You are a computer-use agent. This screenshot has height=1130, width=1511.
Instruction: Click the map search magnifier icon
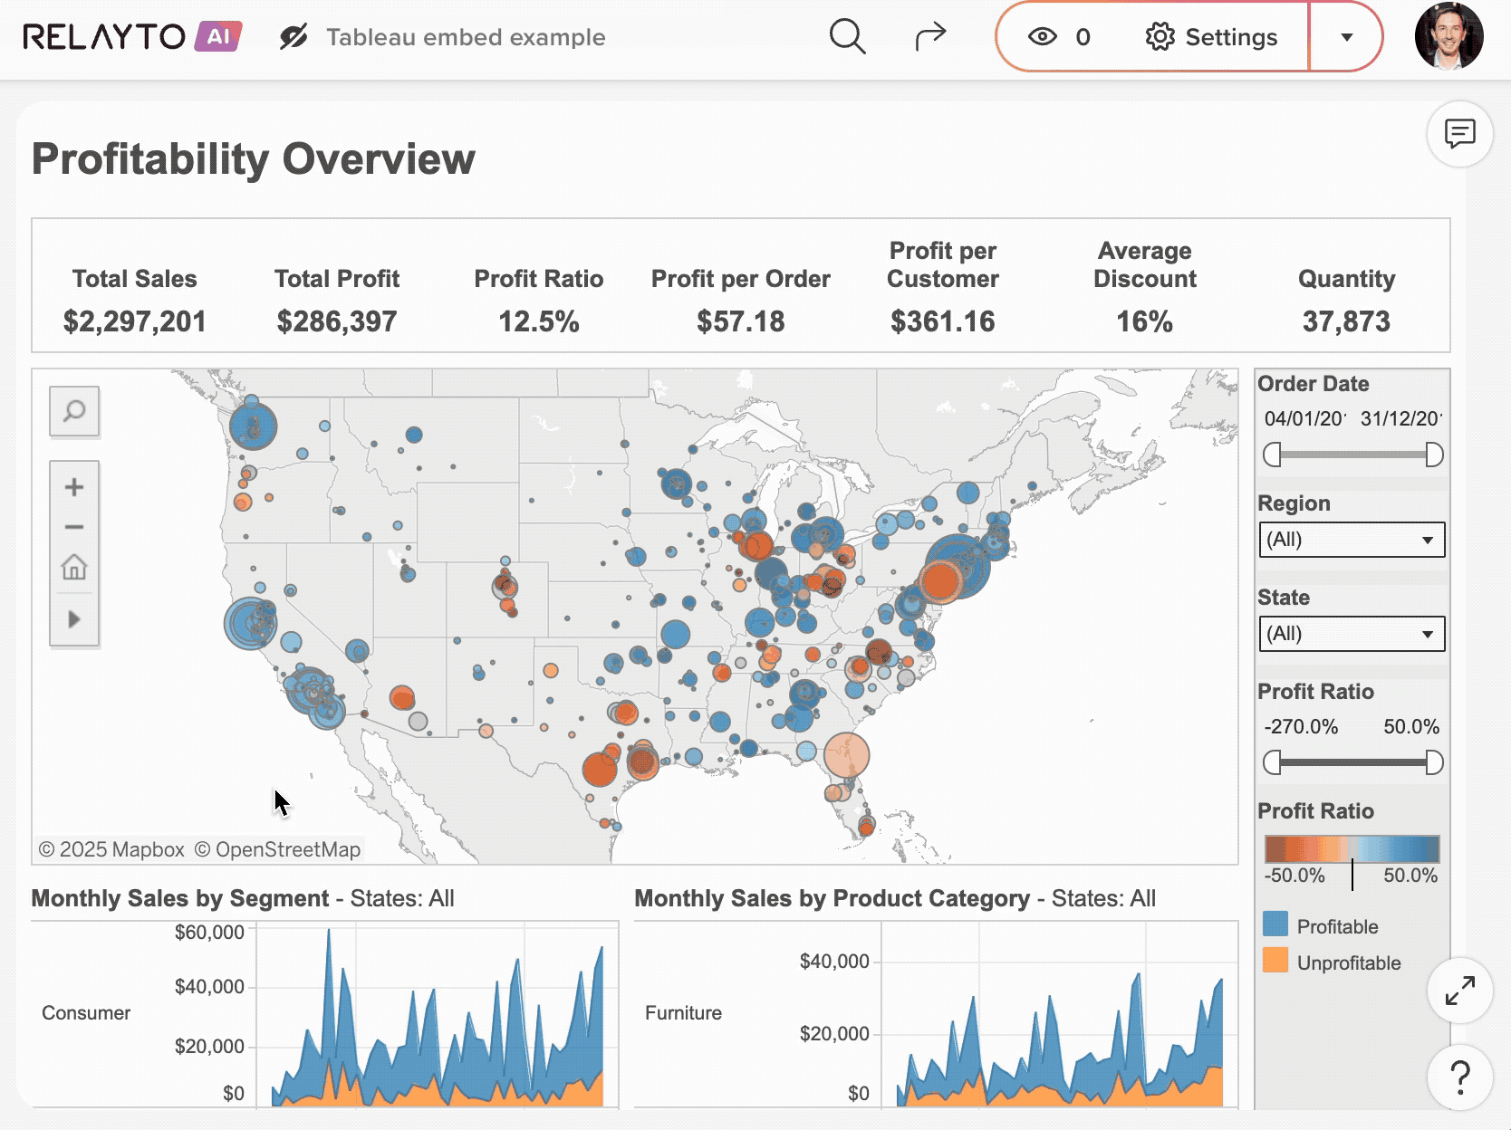[74, 412]
